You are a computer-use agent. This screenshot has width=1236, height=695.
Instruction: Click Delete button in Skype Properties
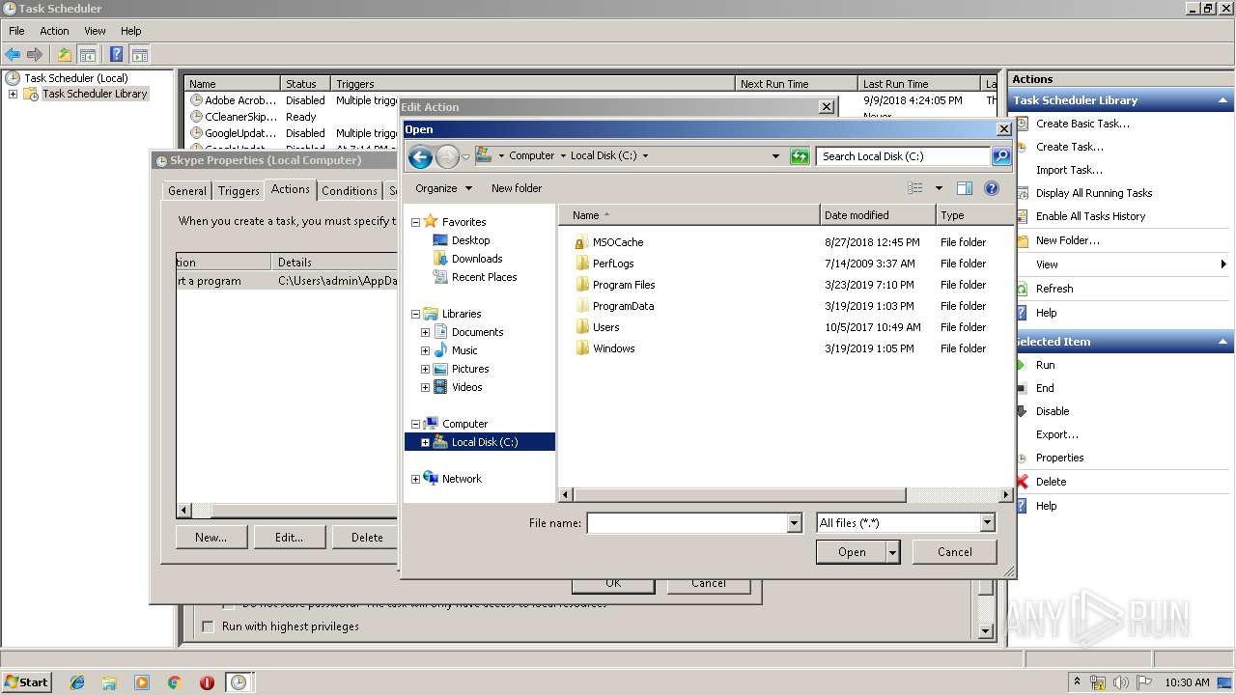[x=367, y=538]
